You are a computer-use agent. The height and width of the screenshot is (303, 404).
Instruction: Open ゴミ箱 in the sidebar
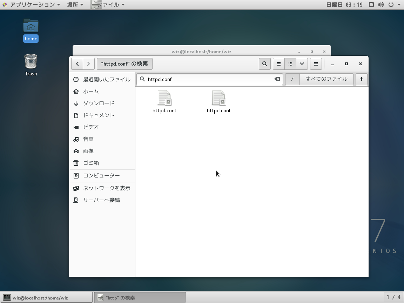pyautogui.click(x=102, y=163)
